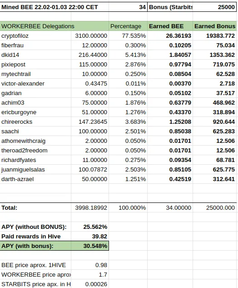Viewport: 238px width, 288px height.
Task: Select BEE price value 0.98
Action: 90,265
